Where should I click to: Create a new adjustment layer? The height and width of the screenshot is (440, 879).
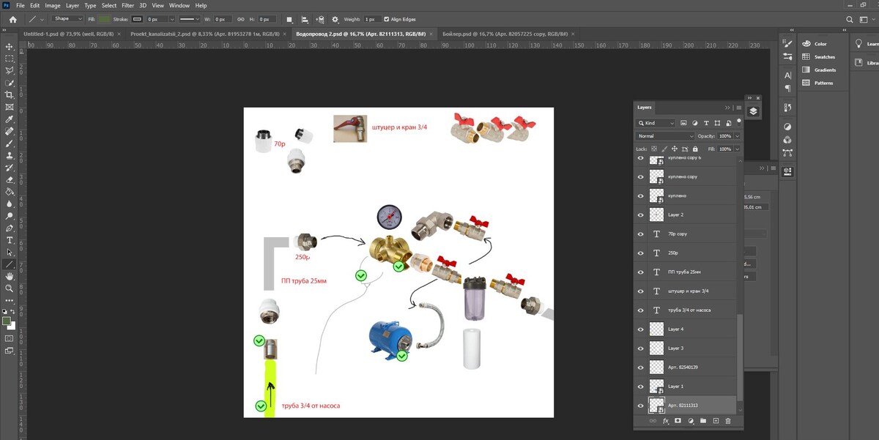[691, 421]
